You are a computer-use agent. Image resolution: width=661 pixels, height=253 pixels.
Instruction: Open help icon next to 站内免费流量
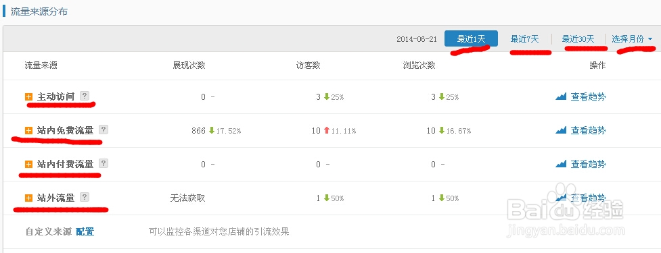[x=104, y=130]
